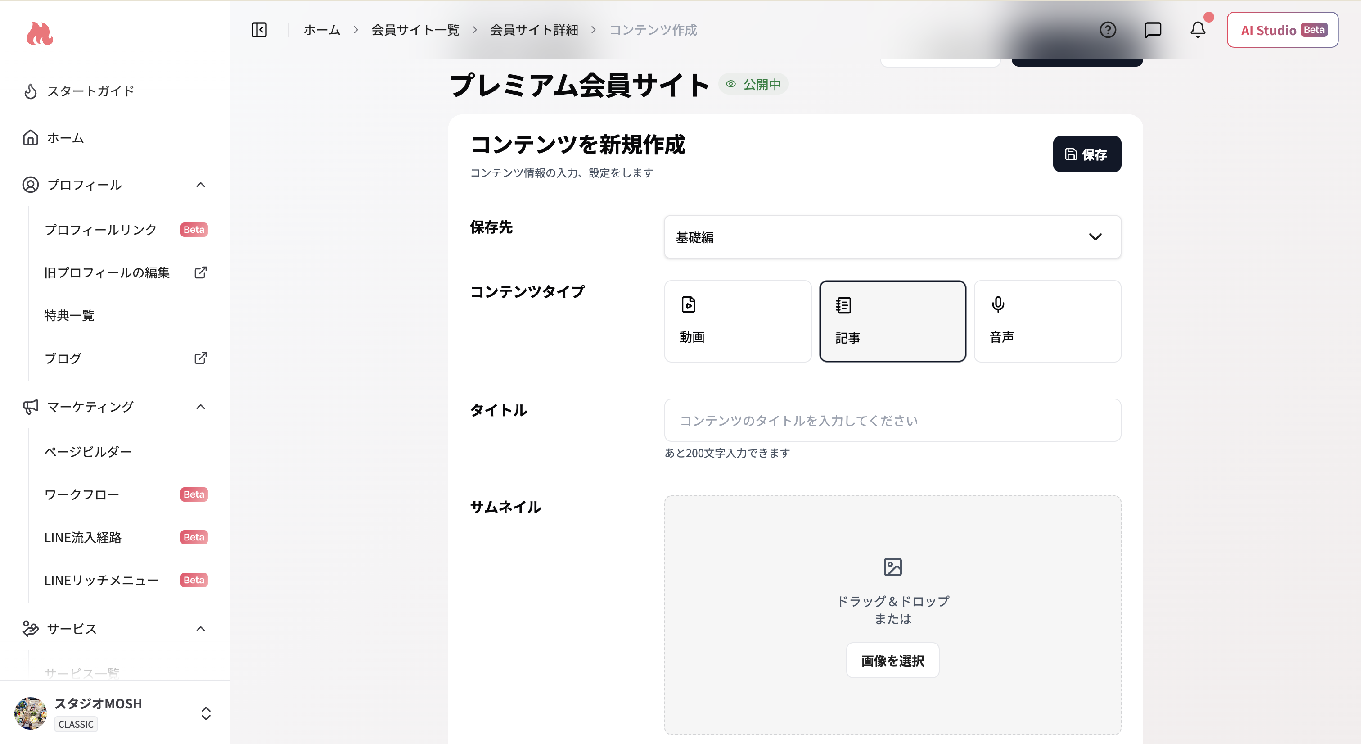The height and width of the screenshot is (744, 1361).
Task: Click 画像を選択 button
Action: pos(892,660)
